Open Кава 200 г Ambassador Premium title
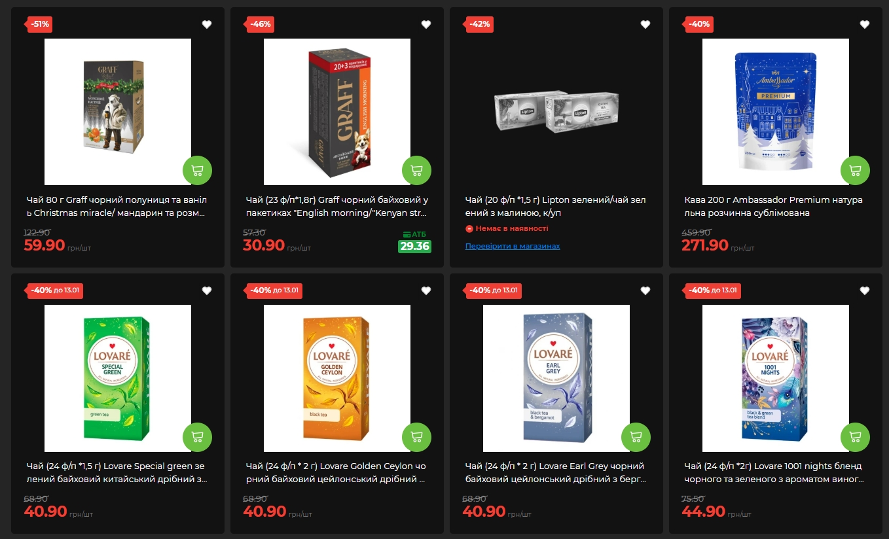 774,207
